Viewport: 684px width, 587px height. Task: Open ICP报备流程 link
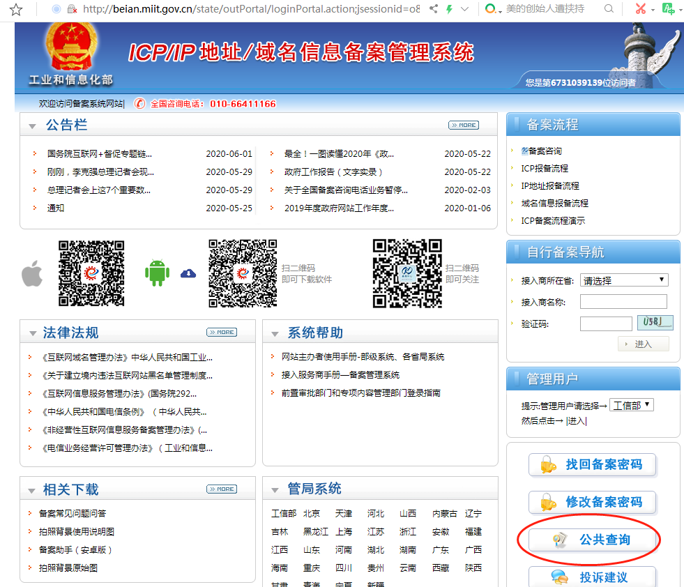[545, 168]
